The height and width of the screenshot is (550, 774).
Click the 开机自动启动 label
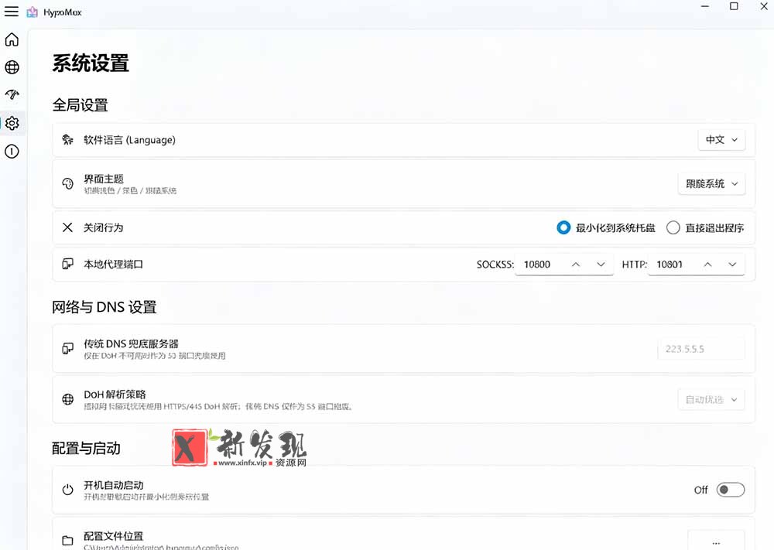click(x=114, y=485)
